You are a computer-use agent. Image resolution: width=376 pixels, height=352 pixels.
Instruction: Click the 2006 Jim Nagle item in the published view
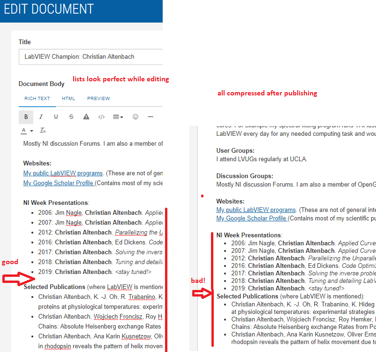coord(304,243)
